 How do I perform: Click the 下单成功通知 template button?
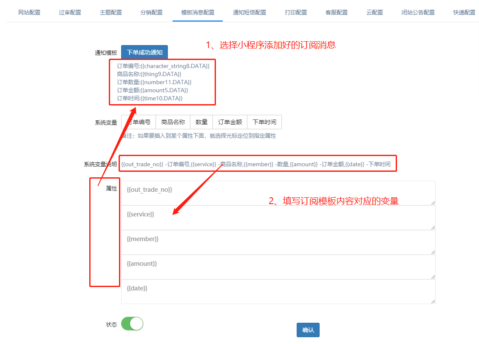pyautogui.click(x=145, y=52)
